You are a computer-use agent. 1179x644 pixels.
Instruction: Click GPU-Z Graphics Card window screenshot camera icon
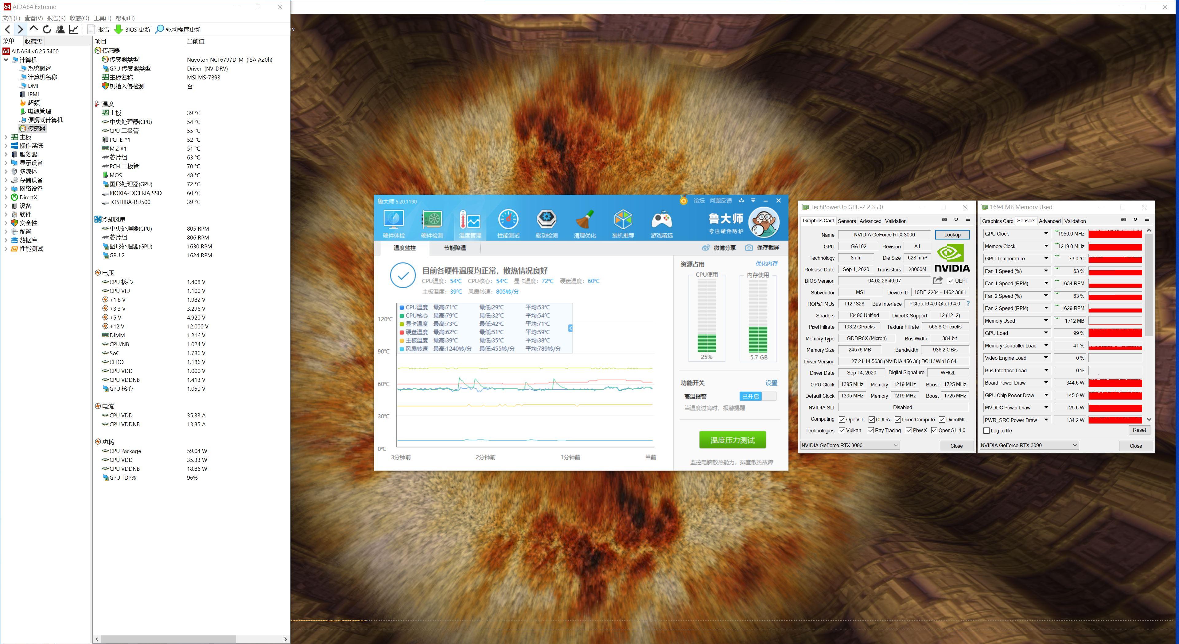(x=944, y=219)
